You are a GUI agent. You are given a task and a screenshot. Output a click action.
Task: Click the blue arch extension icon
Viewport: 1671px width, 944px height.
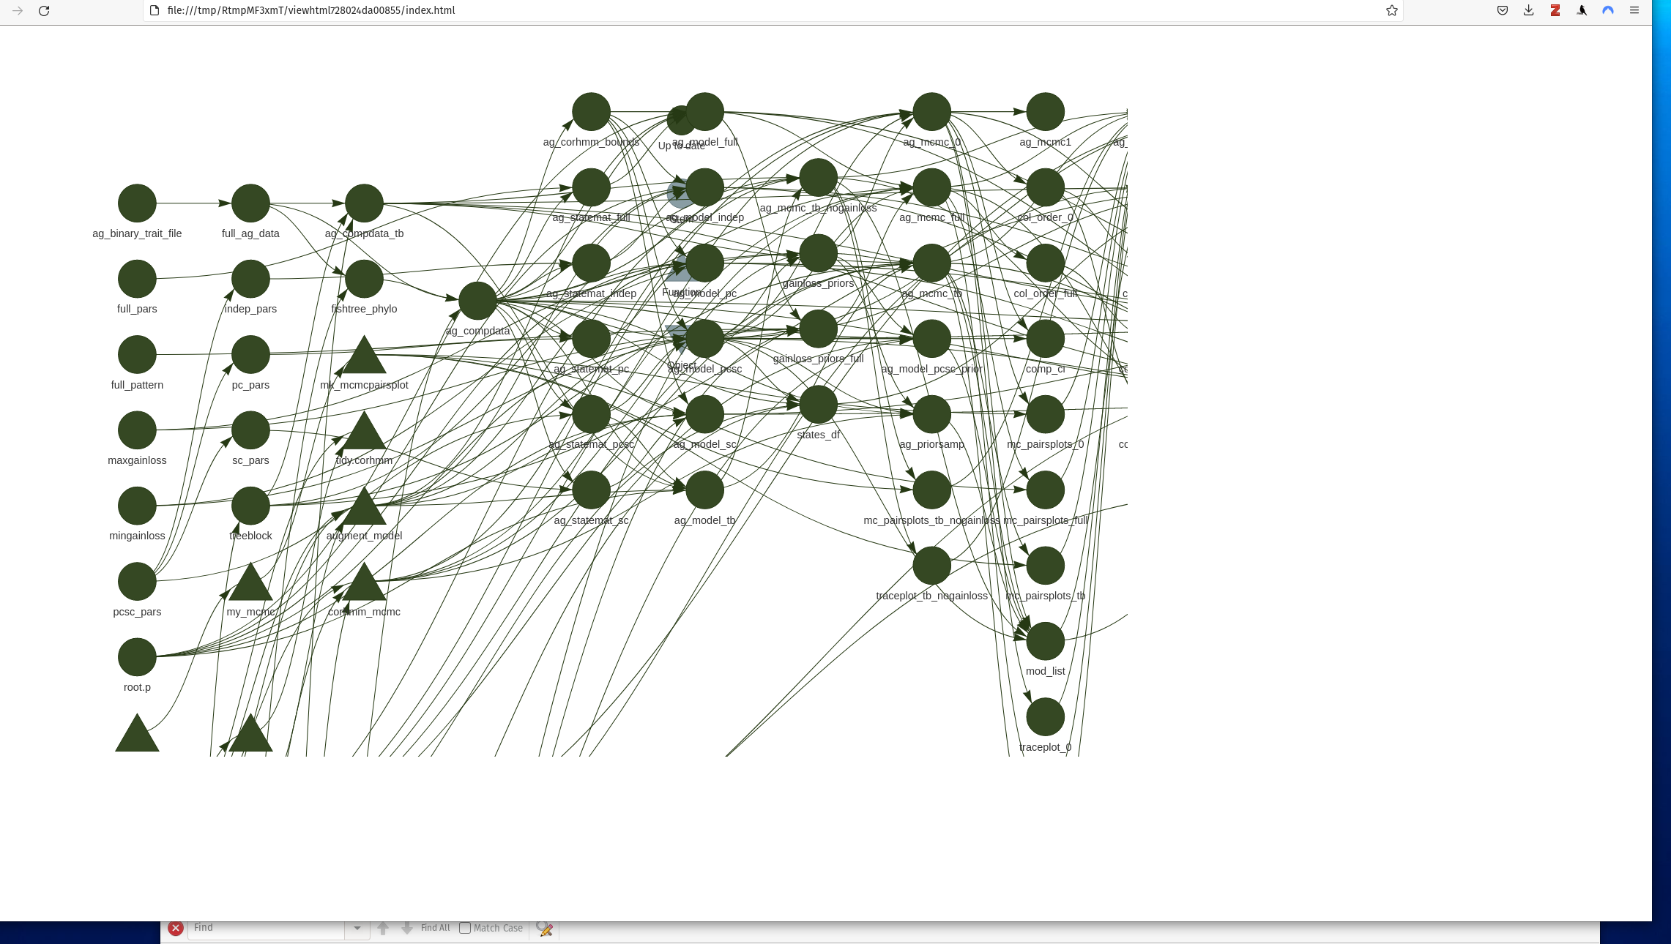click(1608, 10)
